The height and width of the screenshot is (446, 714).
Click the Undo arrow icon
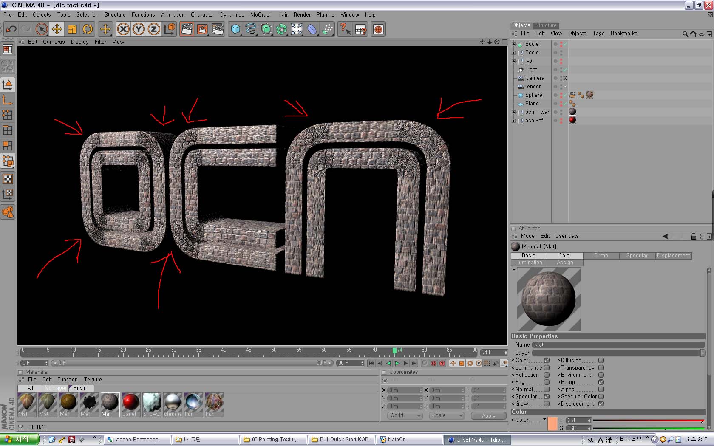[11, 29]
